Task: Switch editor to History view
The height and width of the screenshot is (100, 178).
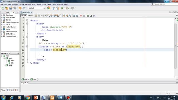Action: pyautogui.click(x=30, y=16)
